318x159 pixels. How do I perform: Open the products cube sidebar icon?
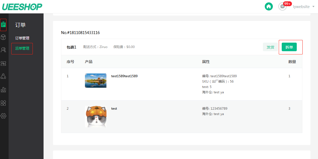coord(3,37)
